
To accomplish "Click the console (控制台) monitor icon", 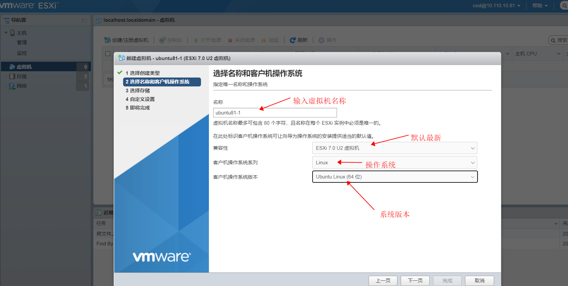I will (162, 40).
